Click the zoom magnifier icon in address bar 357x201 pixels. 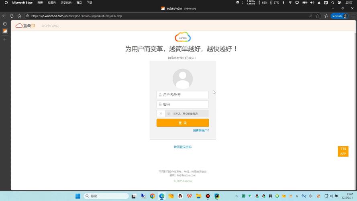310,16
